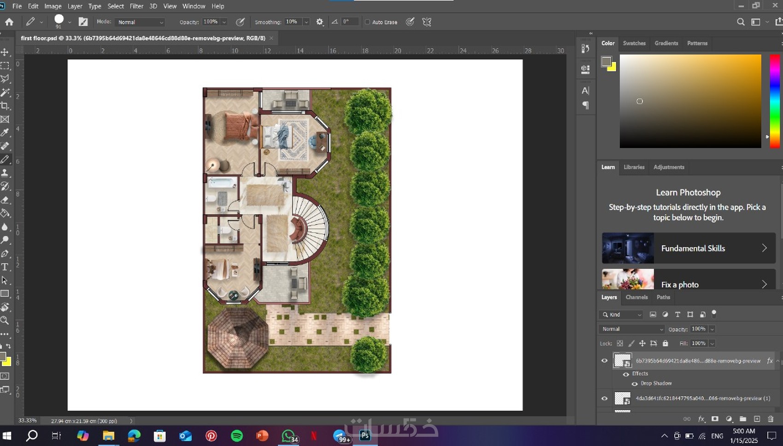Open the brush Mode dropdown

click(x=140, y=22)
